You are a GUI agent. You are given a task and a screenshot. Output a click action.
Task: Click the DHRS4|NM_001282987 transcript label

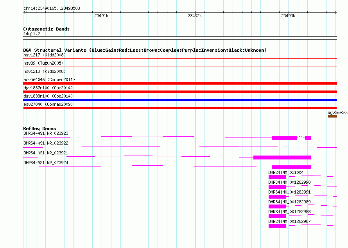pos(289,221)
